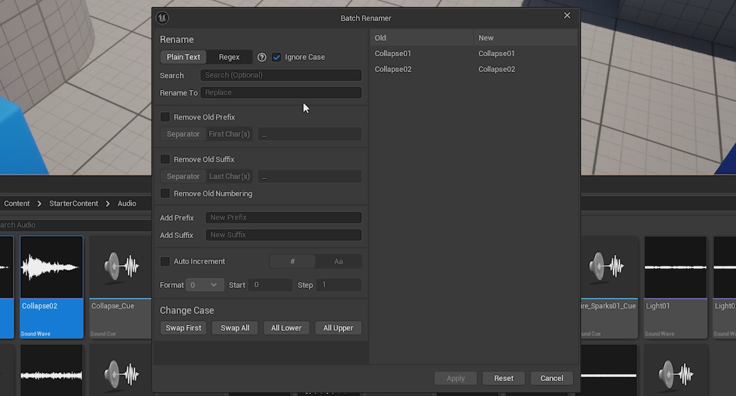Open the rename help tooltip question mark
Image resolution: width=736 pixels, height=396 pixels.
coord(262,57)
